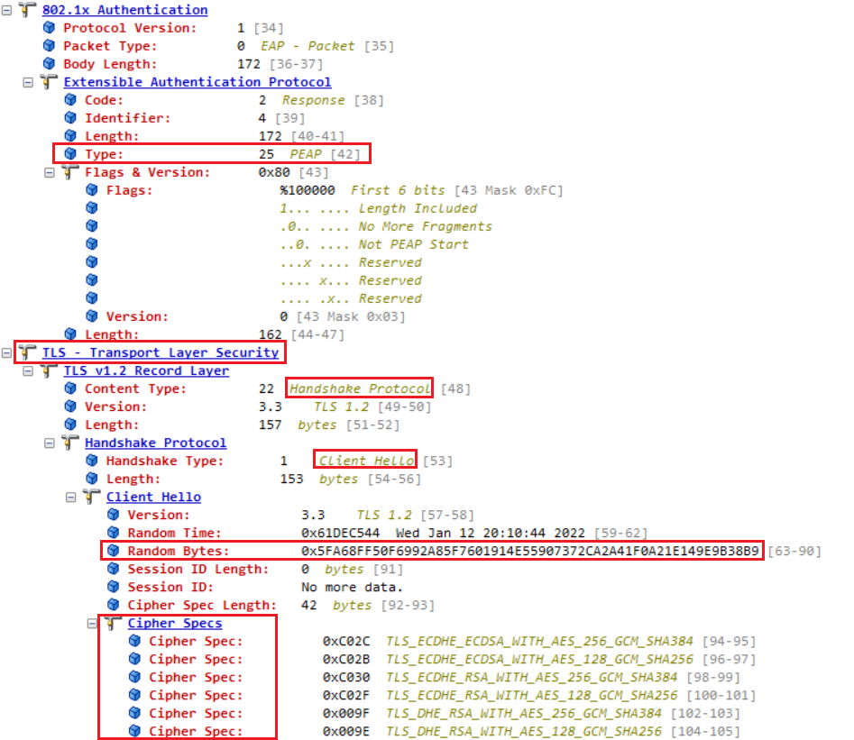
Task: Collapse the TLS v1.2 Record Layer node
Action: [x=28, y=370]
